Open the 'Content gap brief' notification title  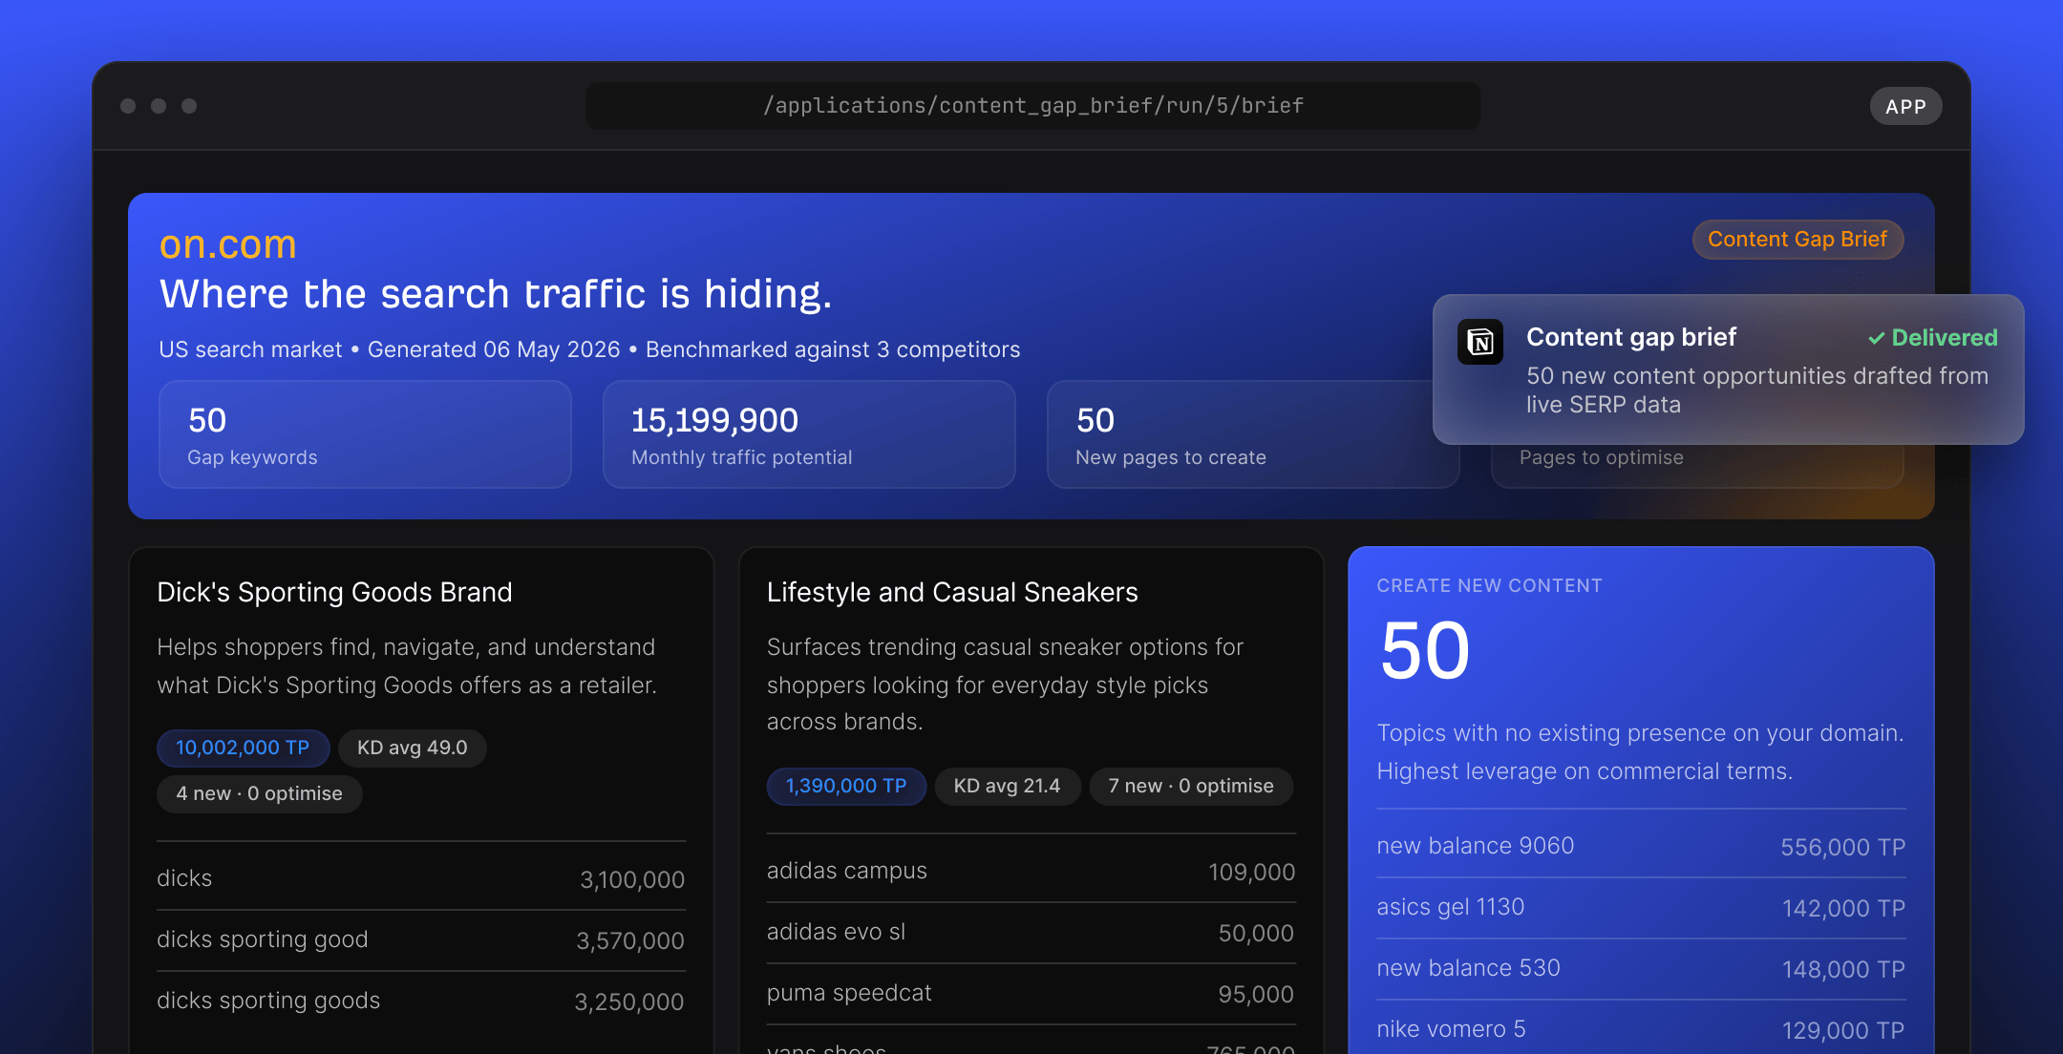1631,337
